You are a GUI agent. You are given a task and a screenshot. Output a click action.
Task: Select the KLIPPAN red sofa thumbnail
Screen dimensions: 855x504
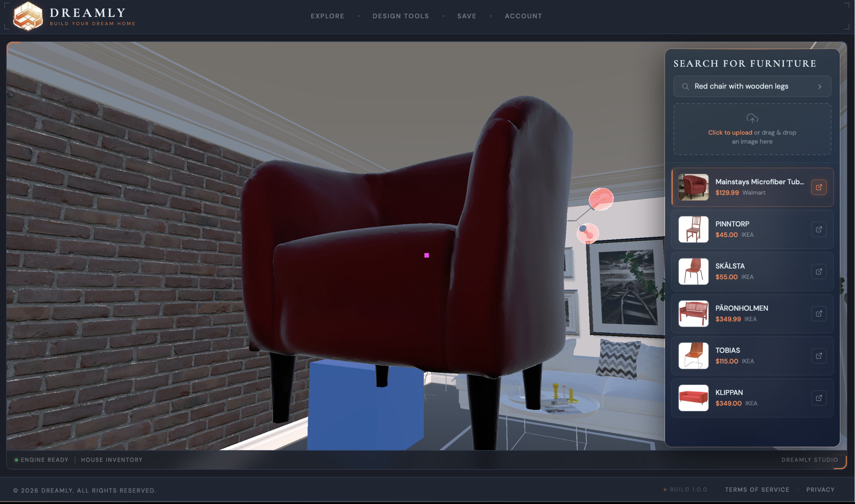693,398
